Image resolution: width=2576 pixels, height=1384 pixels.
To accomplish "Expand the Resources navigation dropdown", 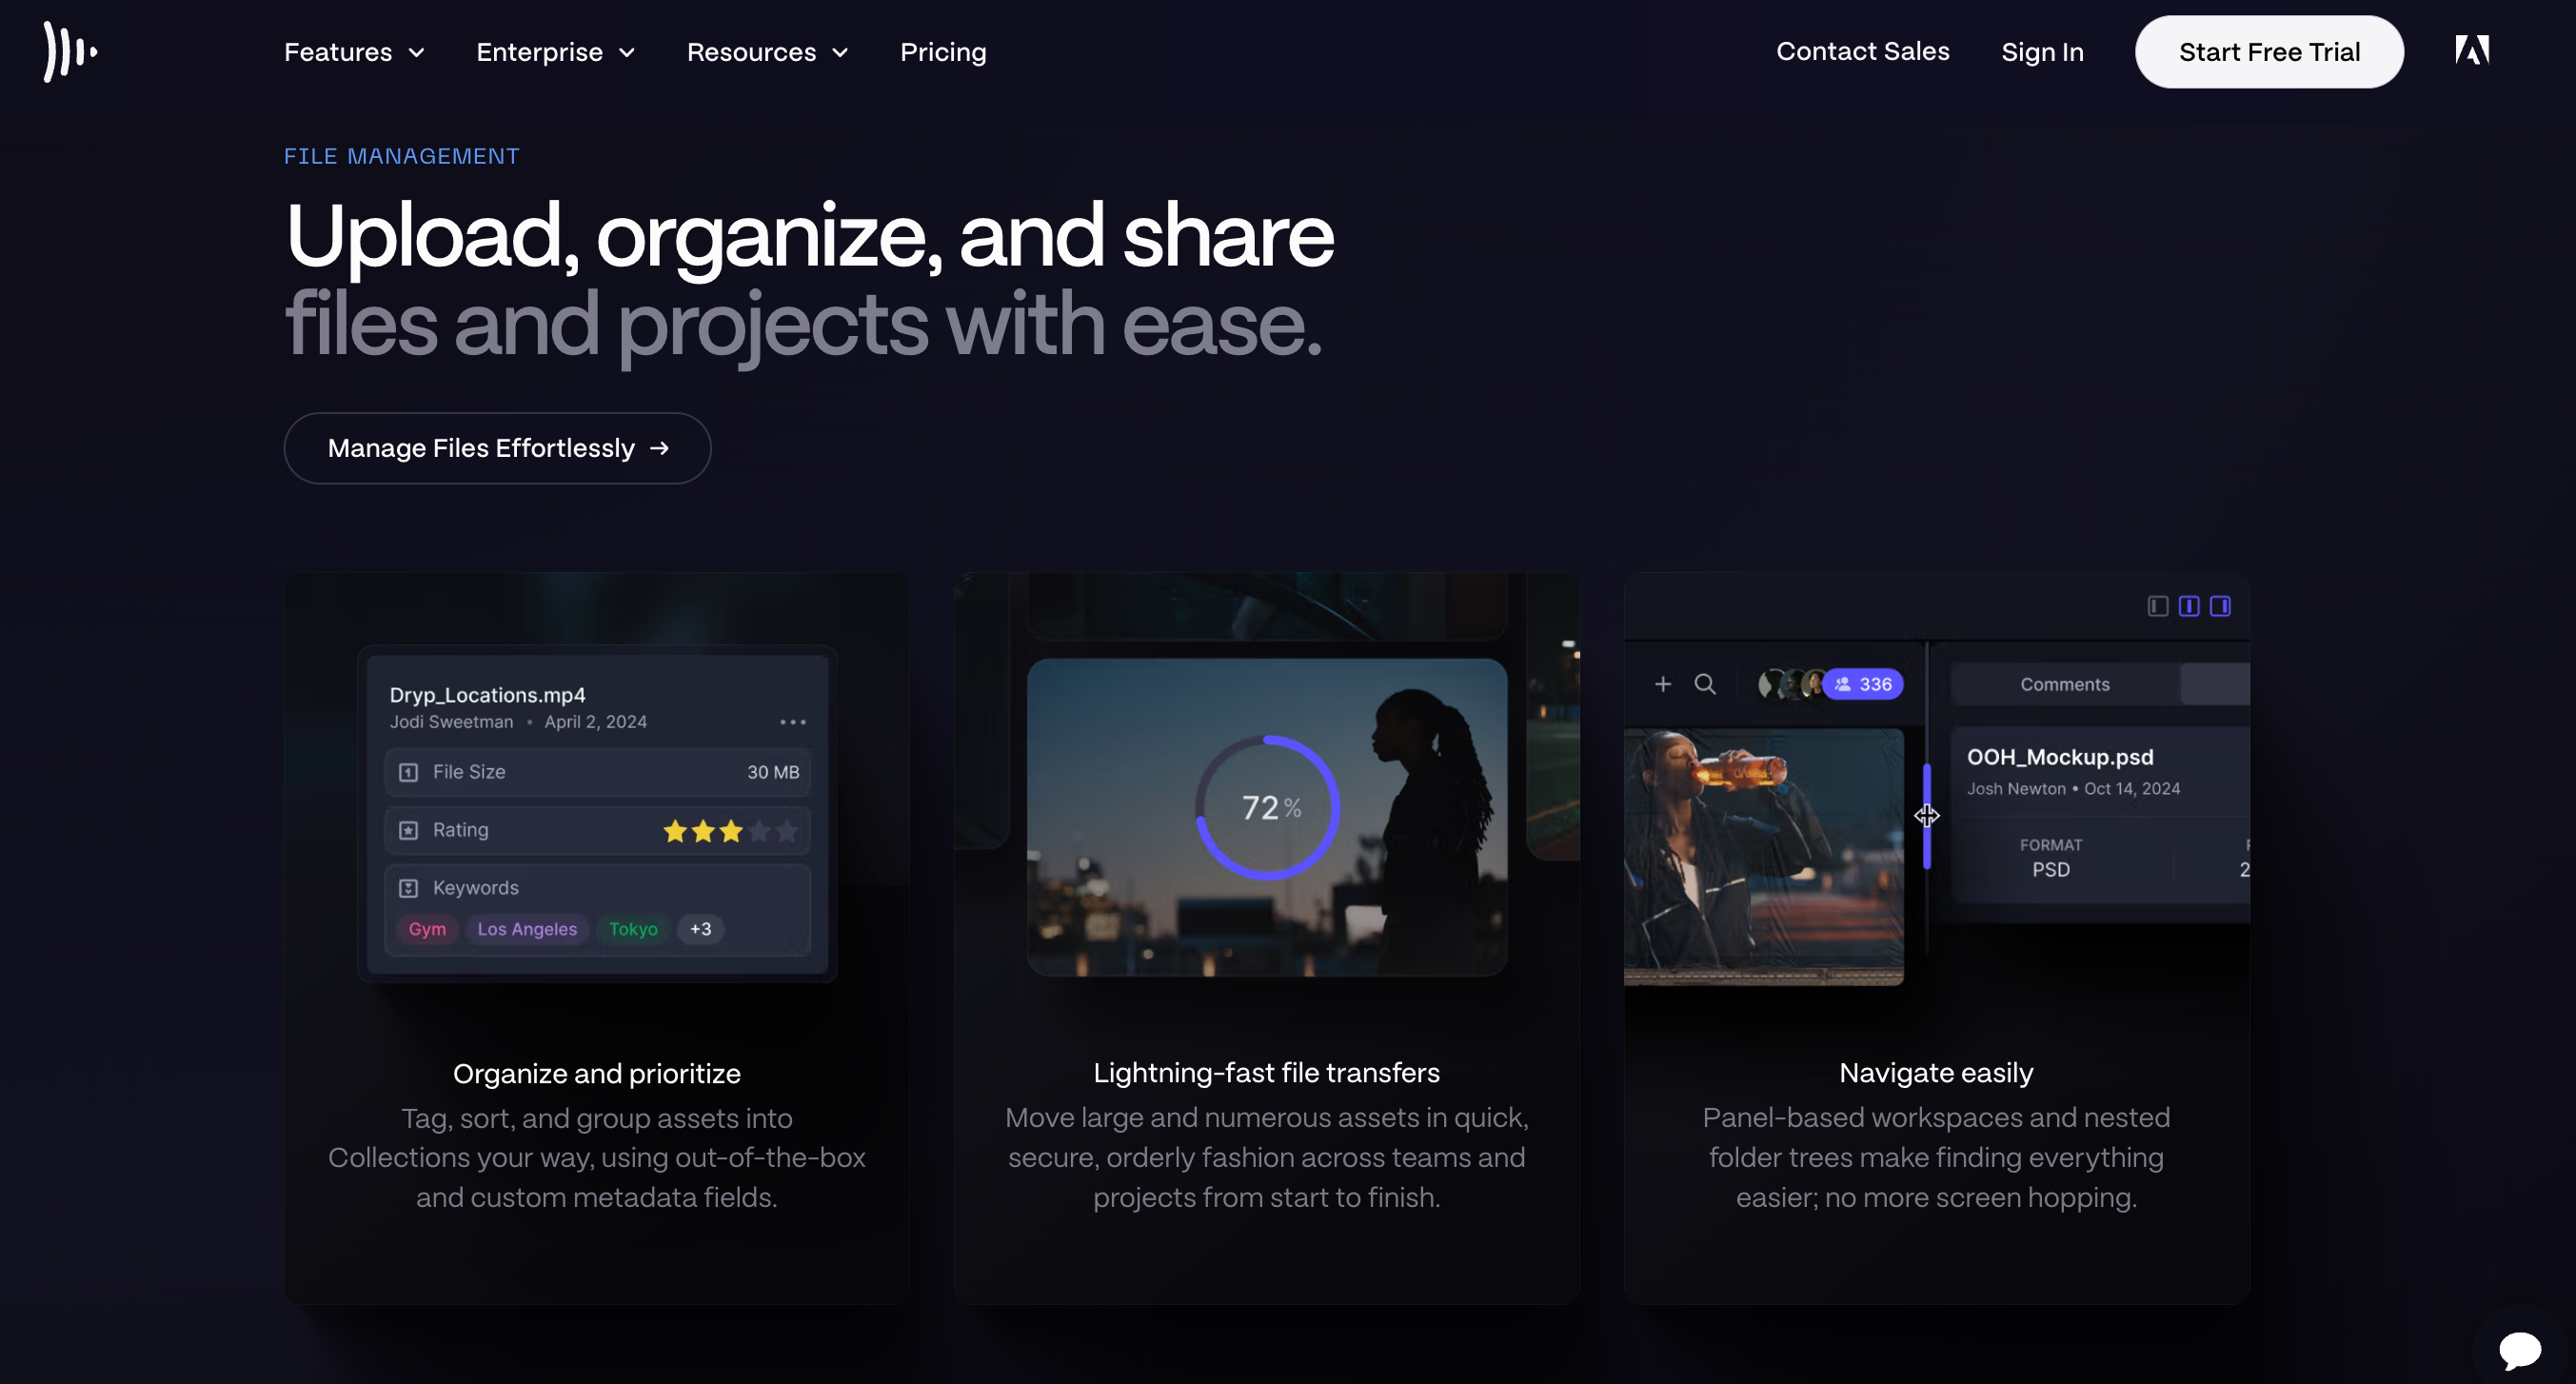I will (766, 51).
